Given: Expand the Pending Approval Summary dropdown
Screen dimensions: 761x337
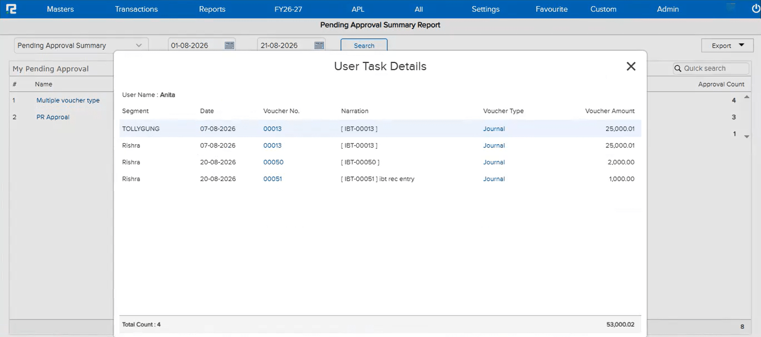Looking at the screenshot, I should [81, 45].
